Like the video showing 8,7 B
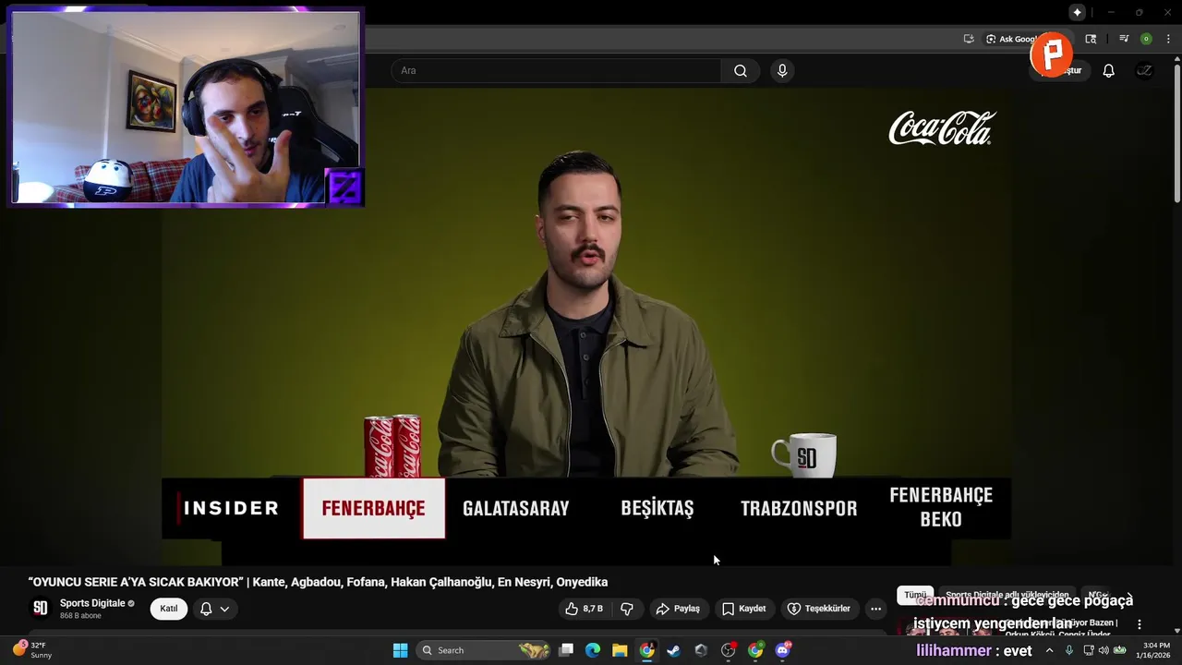Image resolution: width=1182 pixels, height=665 pixels. click(585, 609)
